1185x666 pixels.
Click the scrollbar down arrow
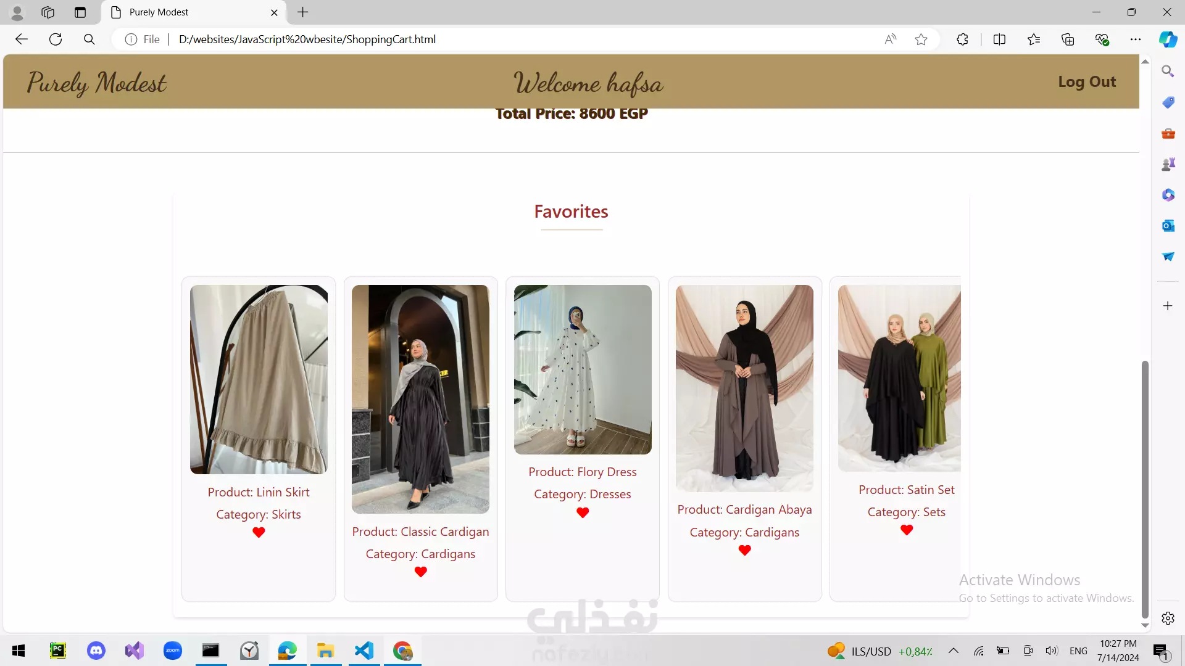click(x=1145, y=625)
